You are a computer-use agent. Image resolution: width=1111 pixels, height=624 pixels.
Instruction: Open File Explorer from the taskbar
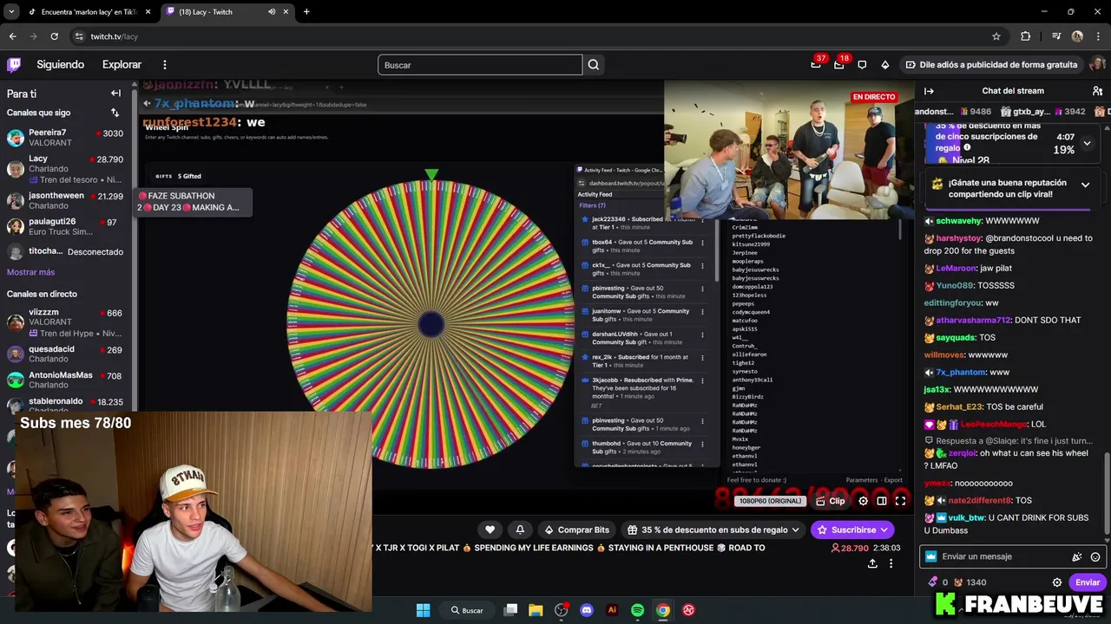coord(536,610)
